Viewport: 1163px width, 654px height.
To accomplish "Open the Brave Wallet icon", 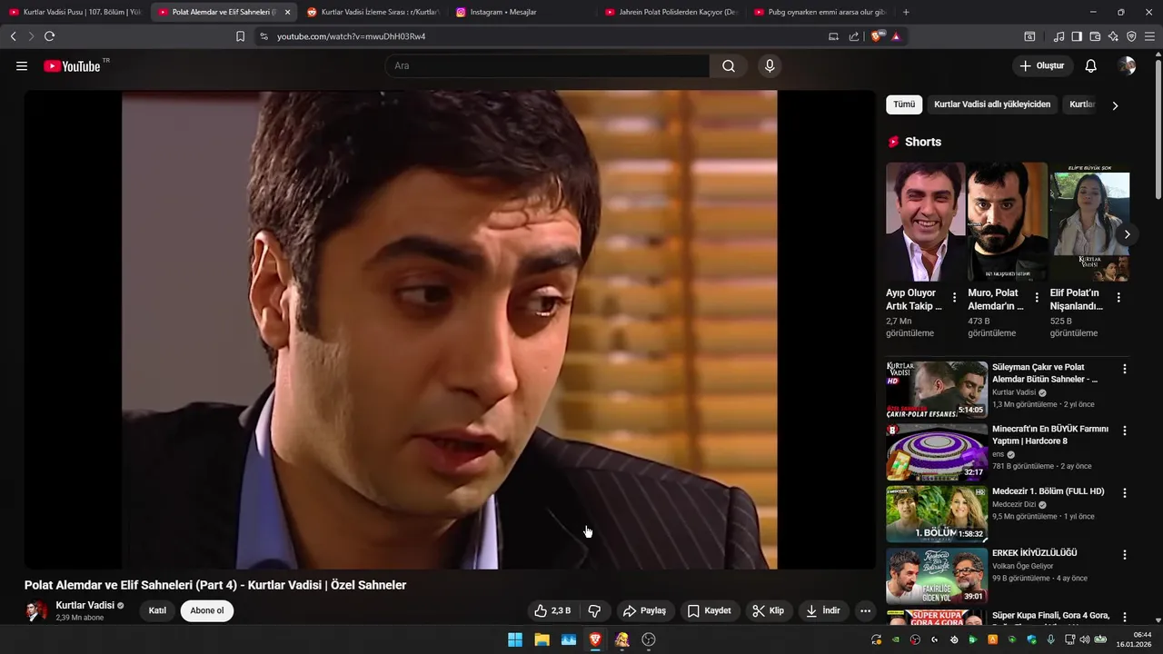I will click(1095, 36).
